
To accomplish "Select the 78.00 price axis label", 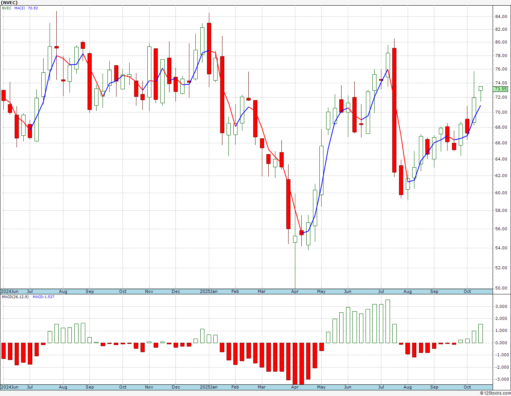I will click(500, 55).
